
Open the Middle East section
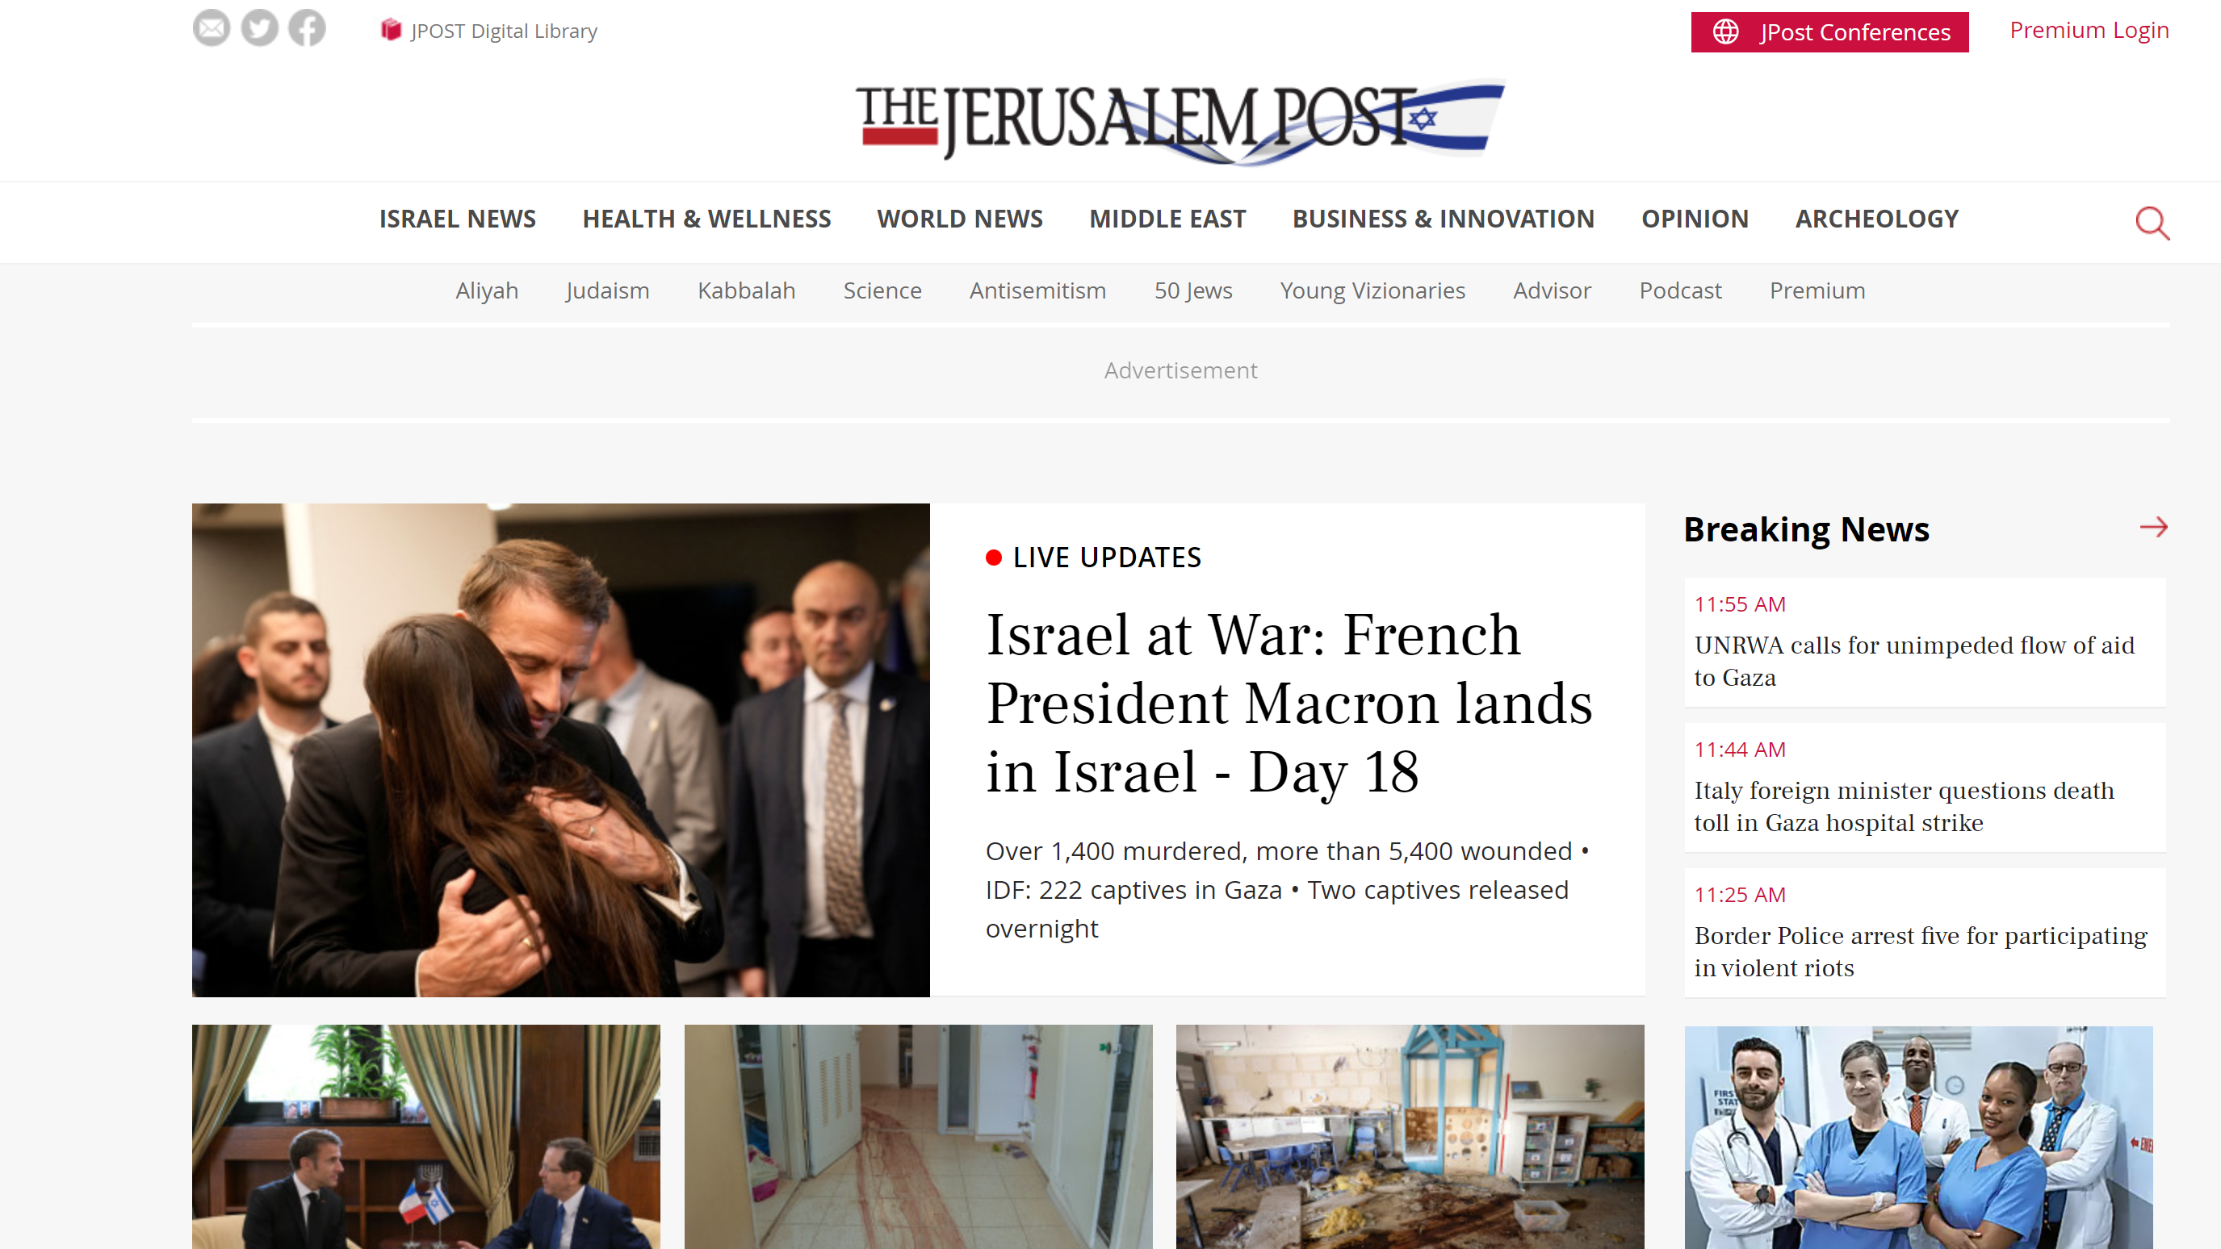[x=1167, y=219]
